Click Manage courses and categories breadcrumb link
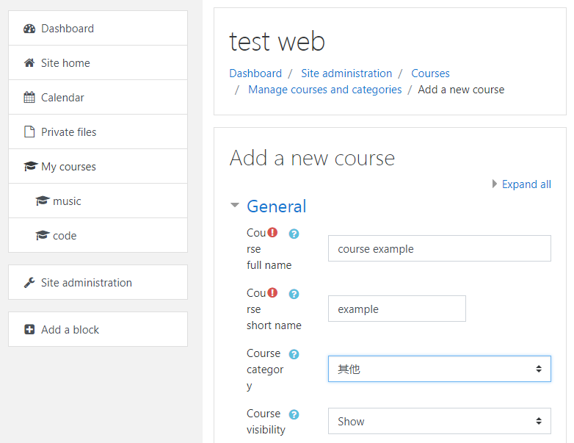This screenshot has width=574, height=443. 324,90
